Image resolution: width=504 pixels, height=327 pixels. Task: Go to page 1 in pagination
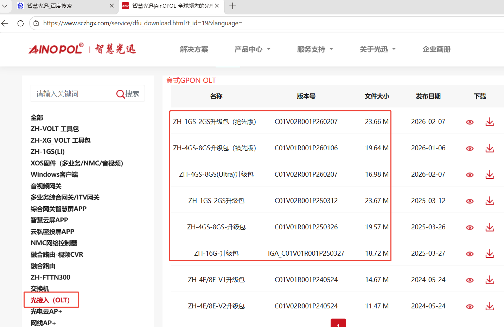tap(338, 324)
